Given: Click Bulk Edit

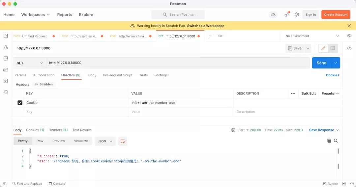Looking at the screenshot, I should (x=309, y=93).
